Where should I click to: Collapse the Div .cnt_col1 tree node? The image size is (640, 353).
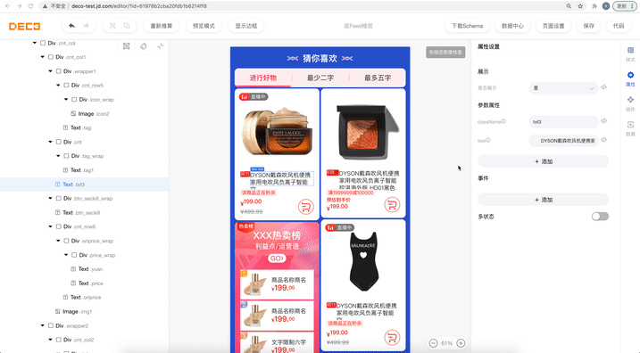[x=43, y=57]
